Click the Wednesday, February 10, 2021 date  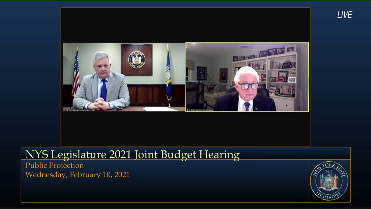tap(77, 175)
